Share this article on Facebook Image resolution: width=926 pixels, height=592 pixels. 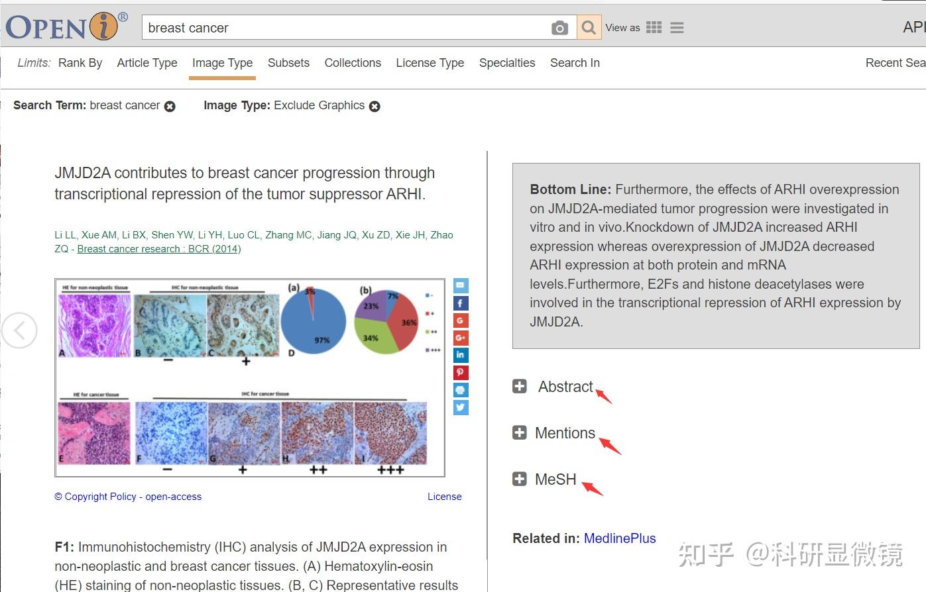coord(460,303)
